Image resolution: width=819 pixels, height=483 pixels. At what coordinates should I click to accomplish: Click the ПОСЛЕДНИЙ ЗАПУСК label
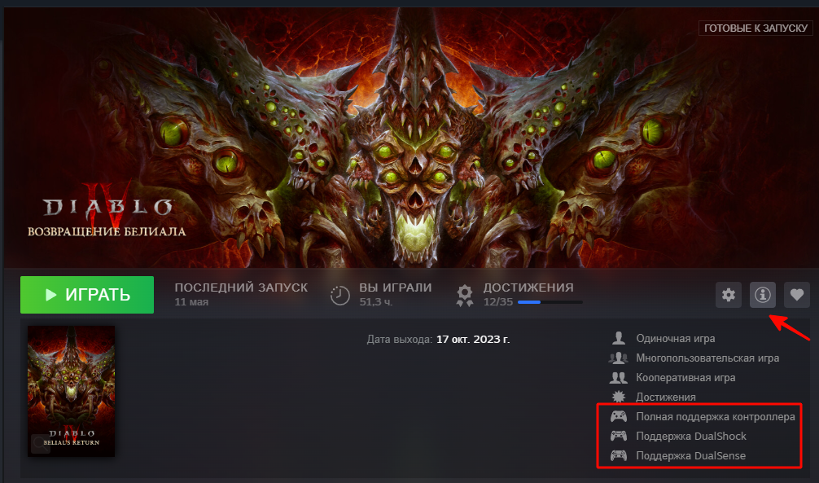tap(241, 288)
